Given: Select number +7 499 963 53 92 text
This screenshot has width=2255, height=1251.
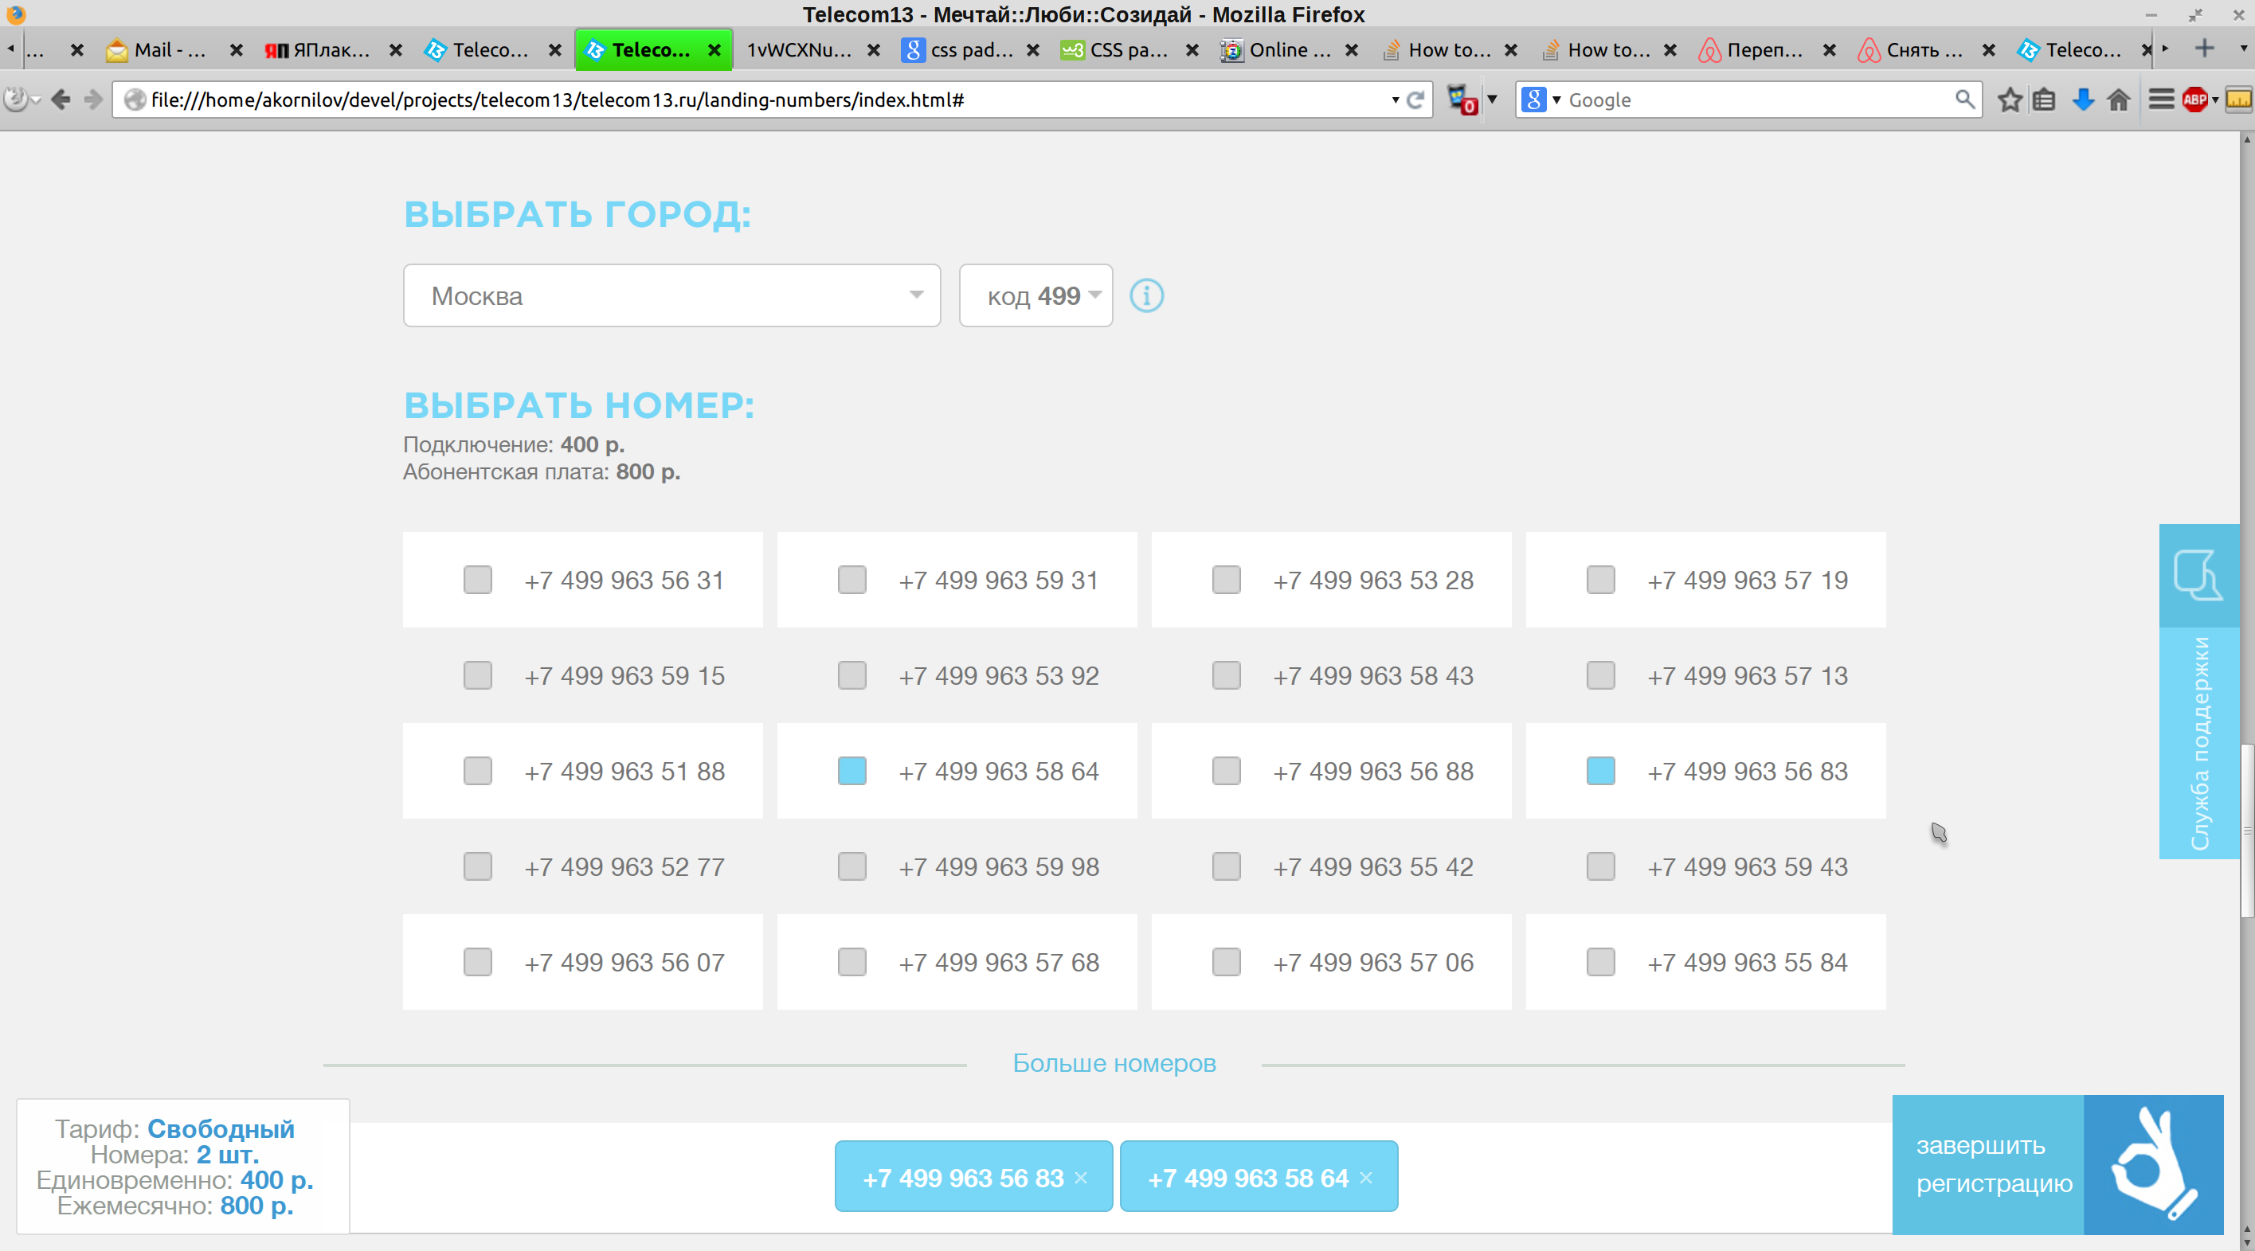Looking at the screenshot, I should coord(998,675).
